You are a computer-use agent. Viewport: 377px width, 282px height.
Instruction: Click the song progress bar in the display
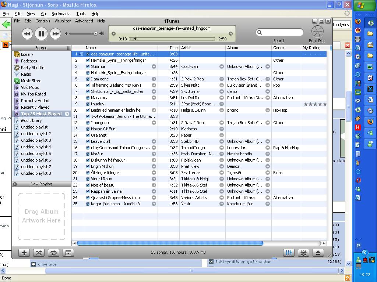(x=172, y=39)
